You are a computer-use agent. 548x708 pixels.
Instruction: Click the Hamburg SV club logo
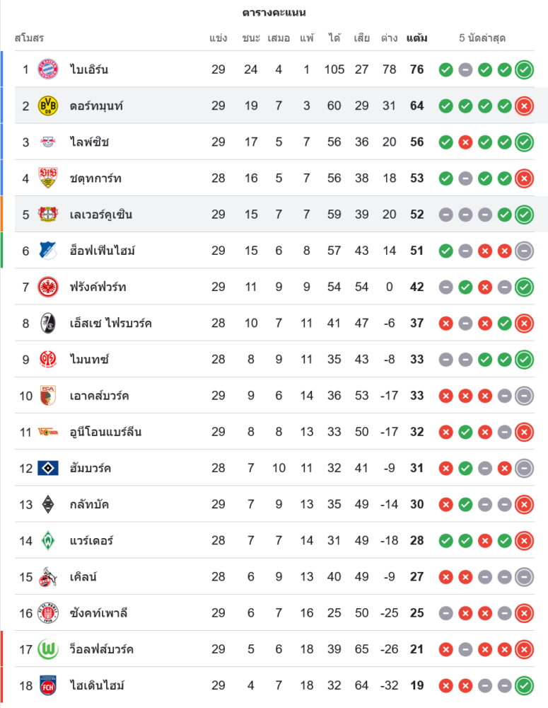tap(48, 468)
